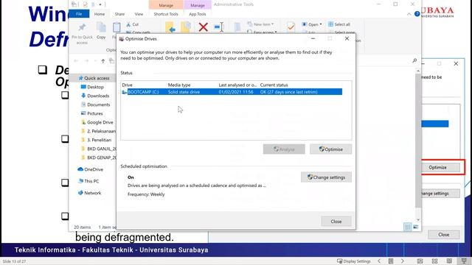Image resolution: width=472 pixels, height=265 pixels.
Task: Click the Media type column header
Action: (x=179, y=85)
